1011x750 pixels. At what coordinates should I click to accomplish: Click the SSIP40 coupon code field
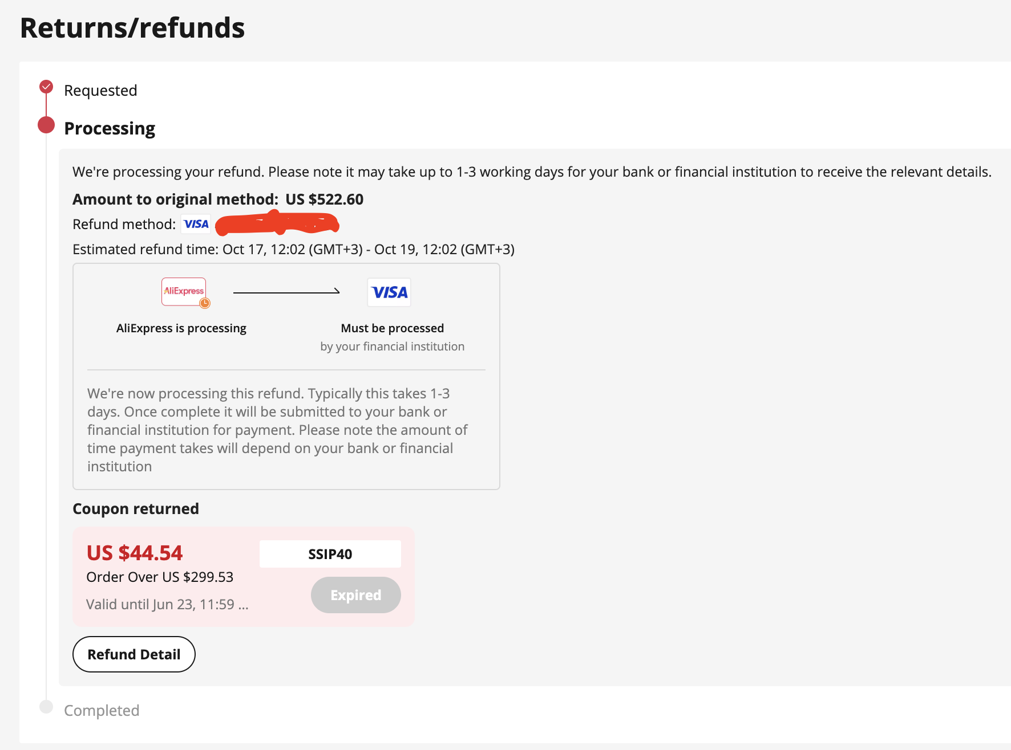point(330,554)
